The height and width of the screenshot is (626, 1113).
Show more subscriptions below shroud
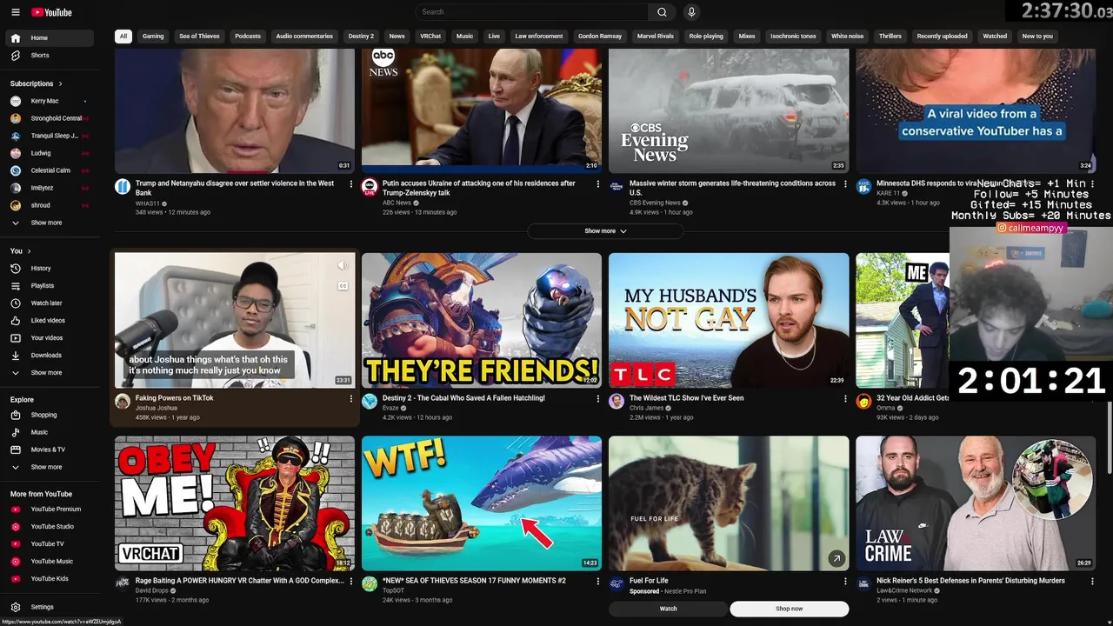point(50,223)
